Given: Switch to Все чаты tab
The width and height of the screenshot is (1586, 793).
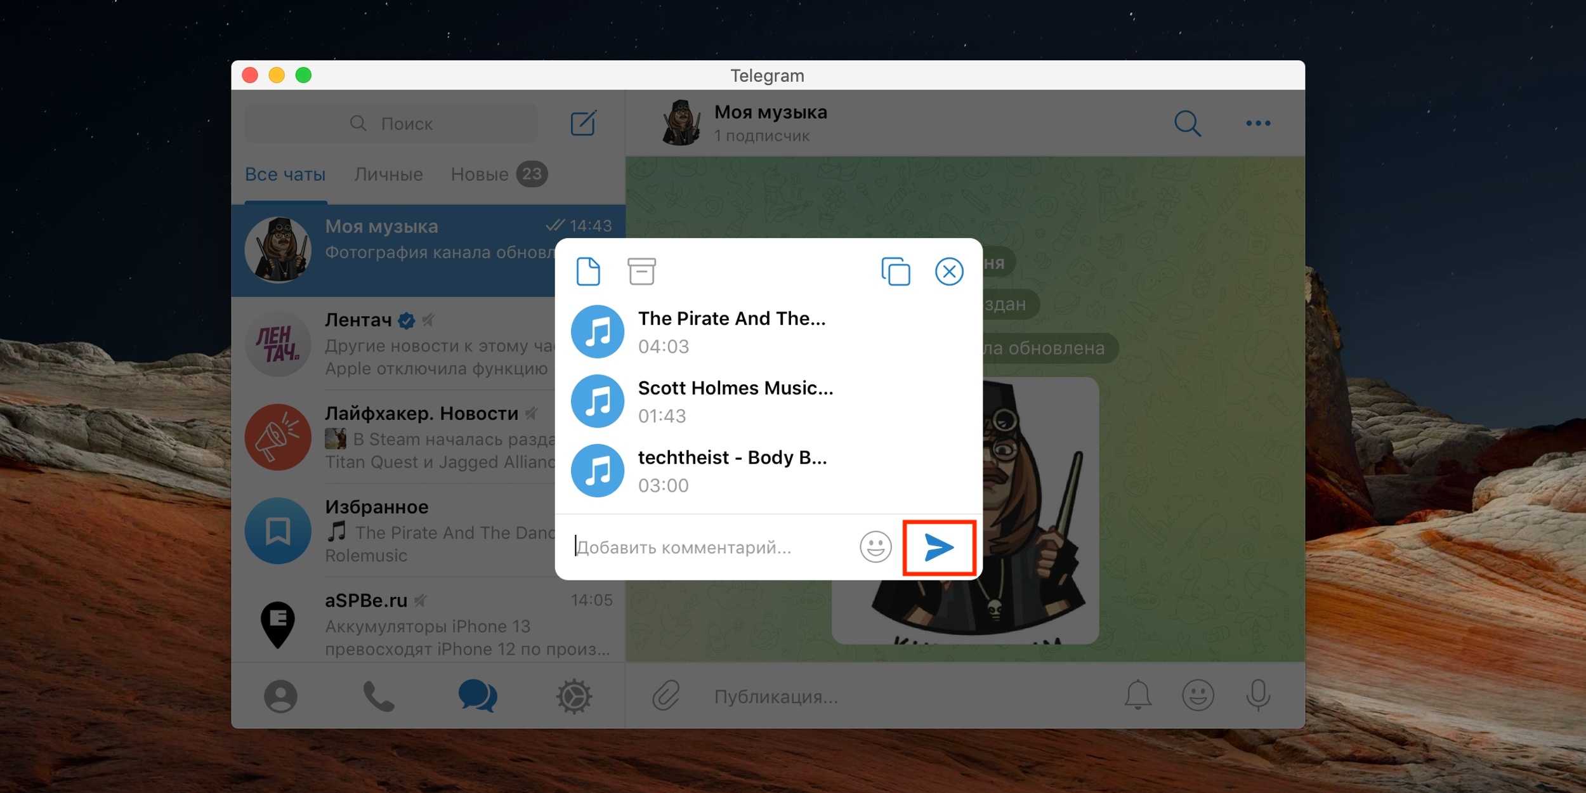Looking at the screenshot, I should [285, 174].
